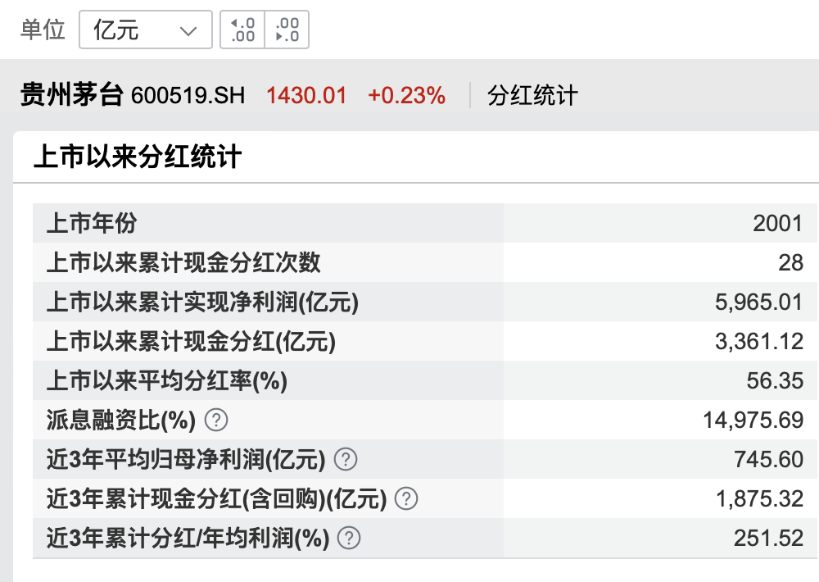The height and width of the screenshot is (582, 819).
Task: Open the 亿元 unit dropdown
Action: pyautogui.click(x=145, y=30)
